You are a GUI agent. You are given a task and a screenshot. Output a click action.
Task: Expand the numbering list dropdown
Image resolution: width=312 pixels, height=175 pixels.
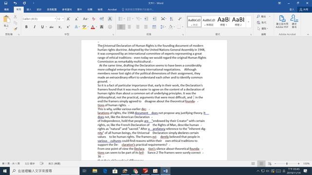(x=133, y=19)
